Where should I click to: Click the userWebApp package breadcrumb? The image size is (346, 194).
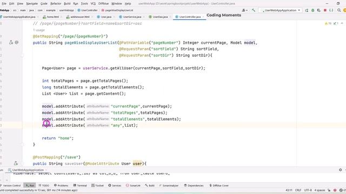coord(66,10)
